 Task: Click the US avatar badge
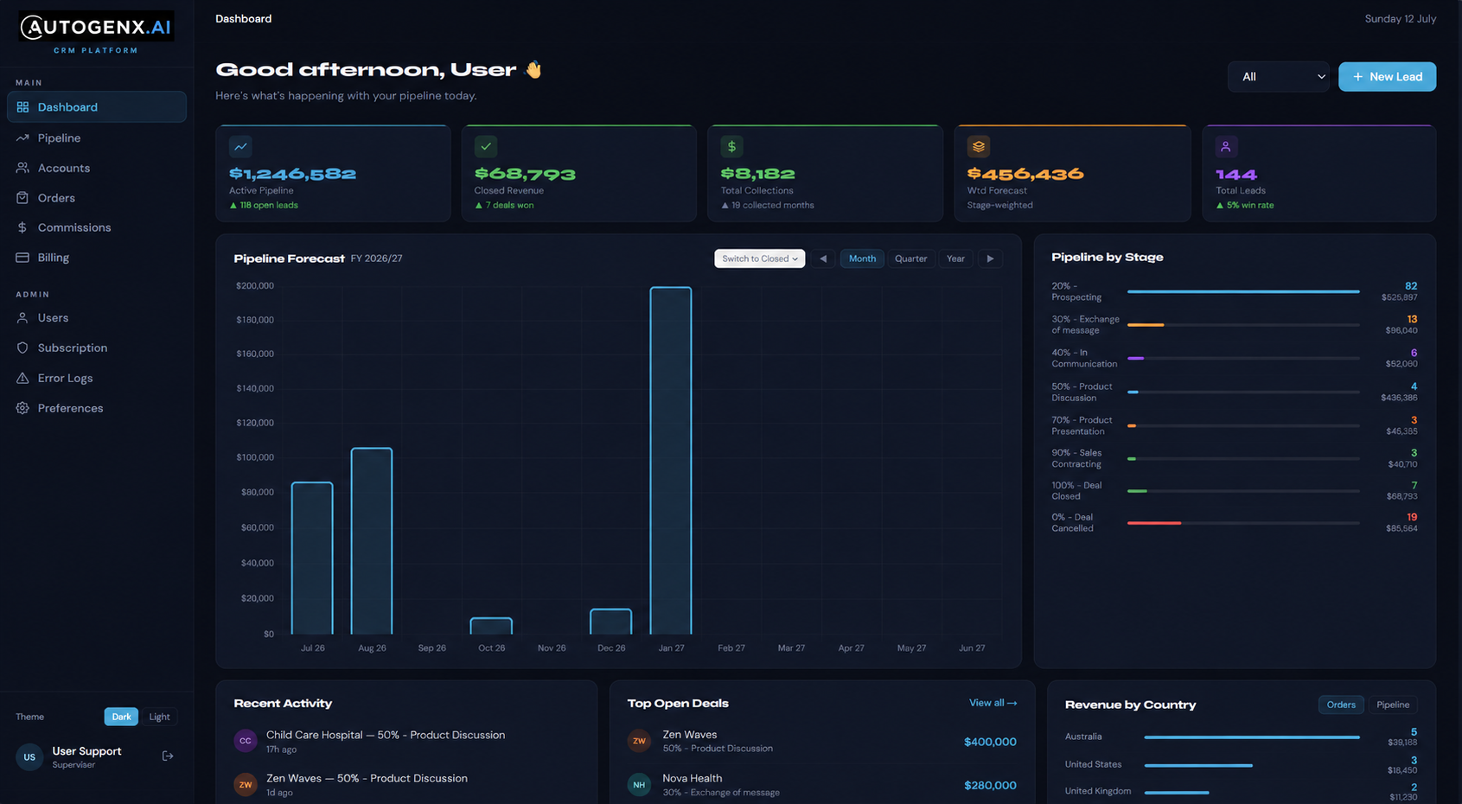(29, 756)
